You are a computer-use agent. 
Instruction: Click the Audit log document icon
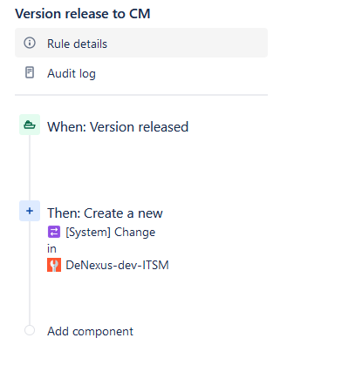pos(30,72)
